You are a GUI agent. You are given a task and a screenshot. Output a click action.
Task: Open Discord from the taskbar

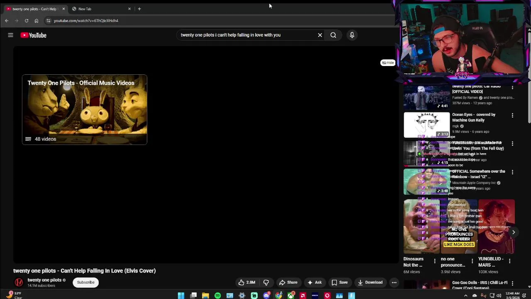click(266, 296)
